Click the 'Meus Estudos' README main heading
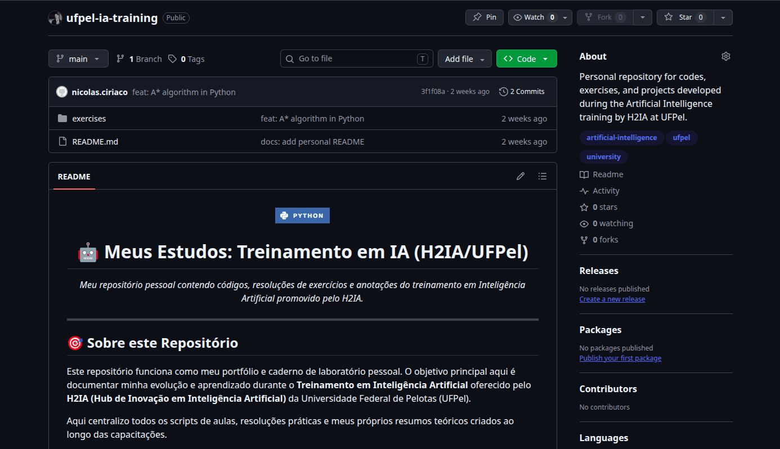Image resolution: width=780 pixels, height=449 pixels. [303, 252]
